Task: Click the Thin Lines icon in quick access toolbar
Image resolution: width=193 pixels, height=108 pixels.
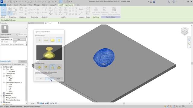Action: pyautogui.click(x=61, y=1)
